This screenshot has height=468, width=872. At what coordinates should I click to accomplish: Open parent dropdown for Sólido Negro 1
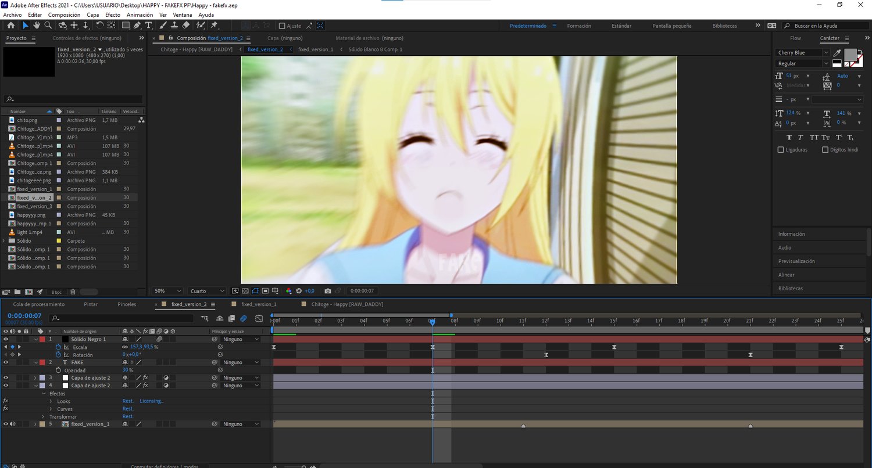(x=241, y=339)
